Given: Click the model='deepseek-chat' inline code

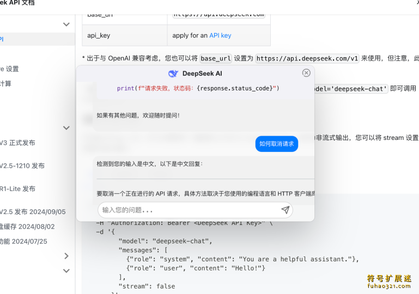Looking at the screenshot, I should tap(351, 89).
